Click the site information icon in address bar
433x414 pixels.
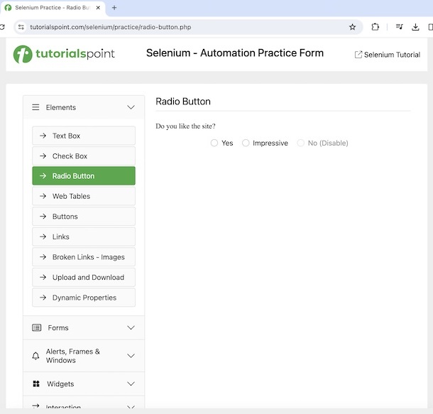(21, 27)
